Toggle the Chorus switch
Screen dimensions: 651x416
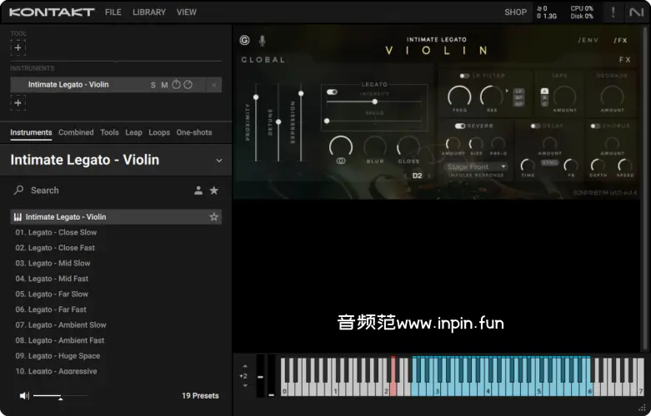coord(595,126)
